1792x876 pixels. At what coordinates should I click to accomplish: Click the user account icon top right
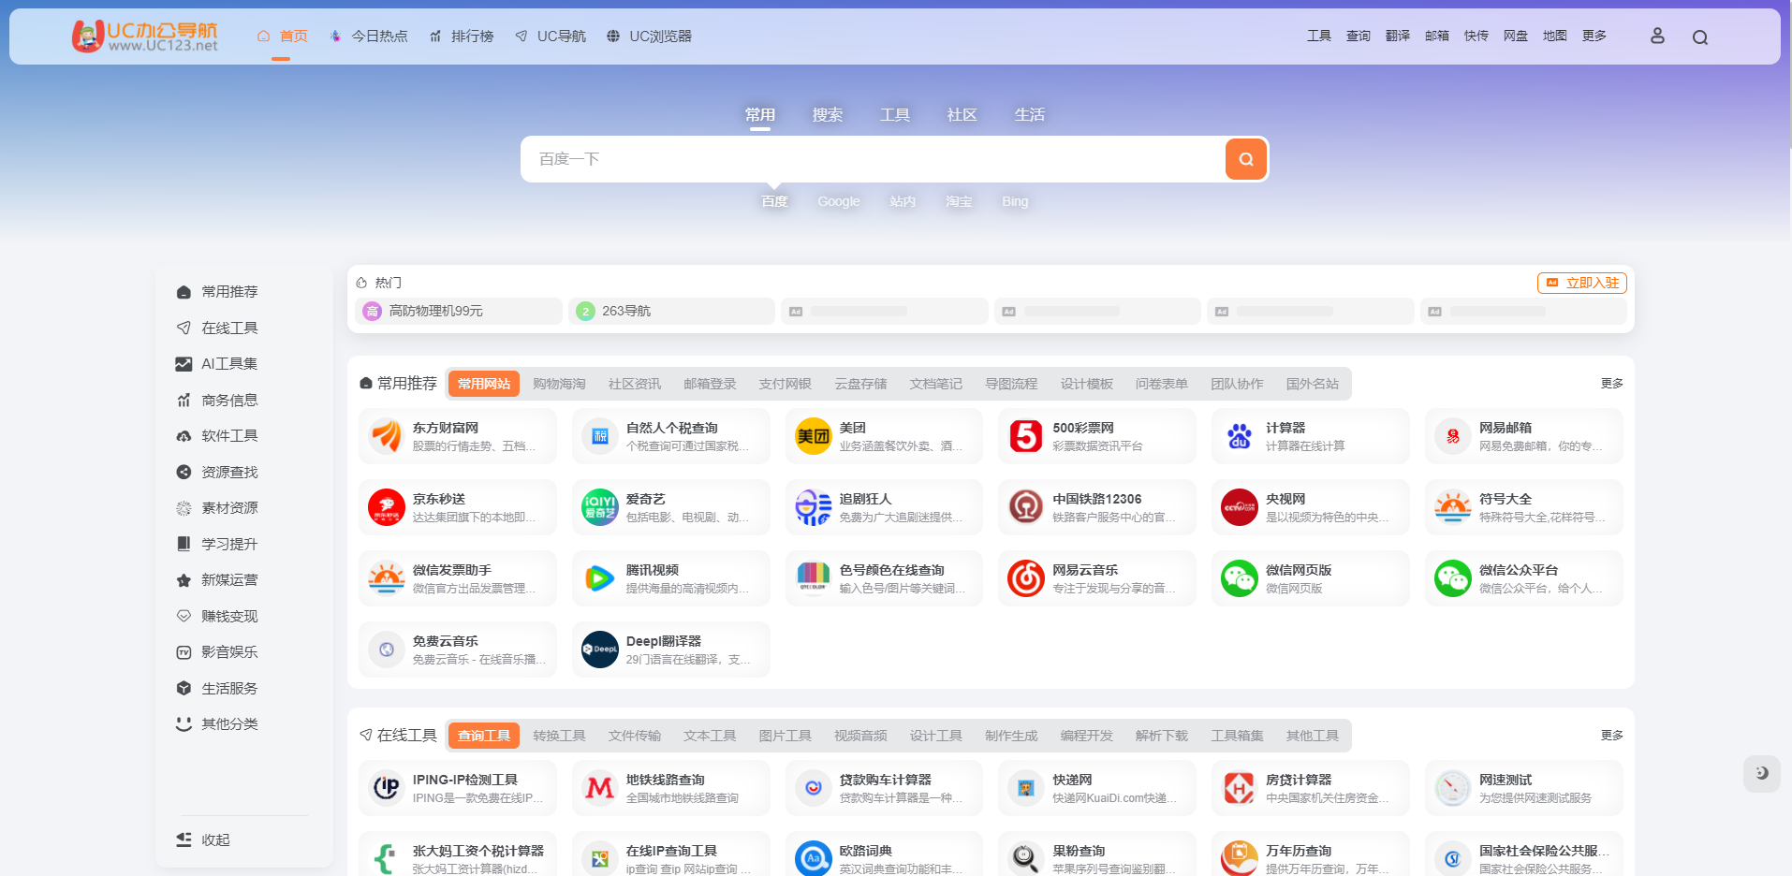1657,36
